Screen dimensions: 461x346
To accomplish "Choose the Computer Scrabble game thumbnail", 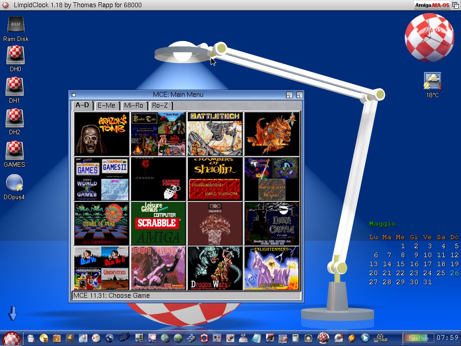I will click(158, 223).
